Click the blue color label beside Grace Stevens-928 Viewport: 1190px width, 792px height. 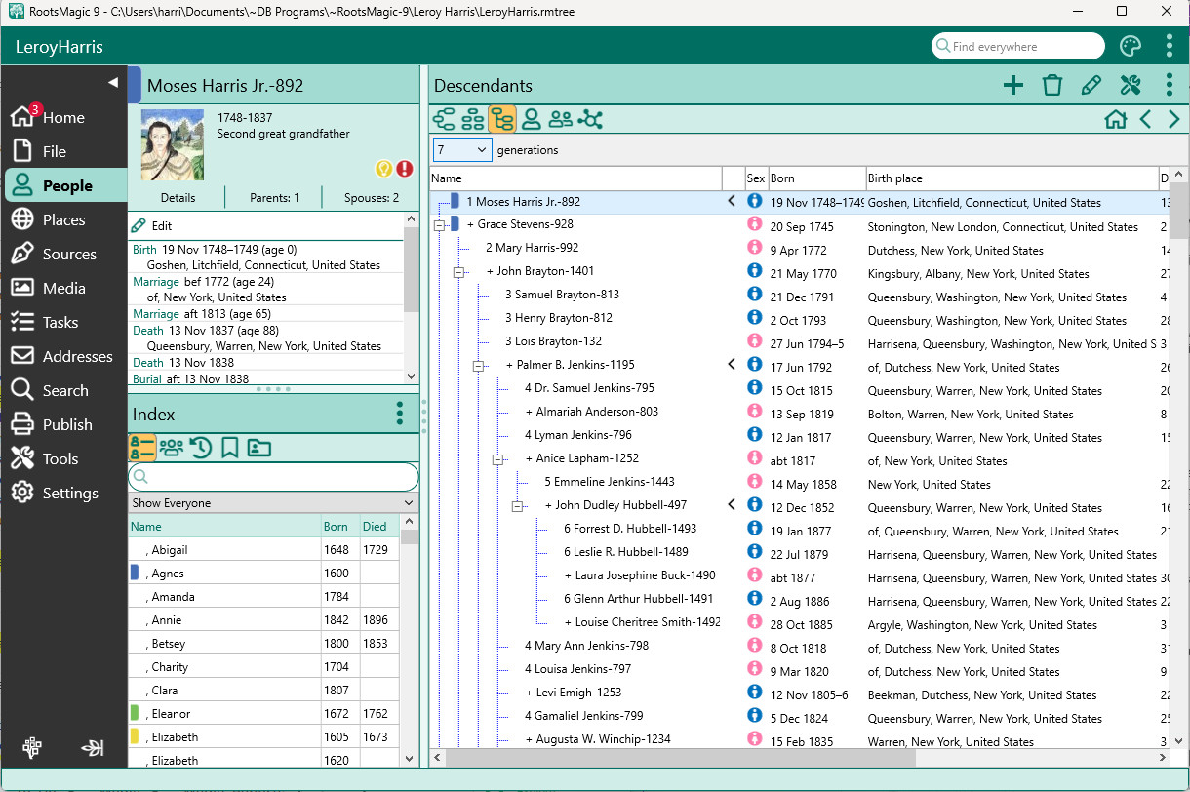456,225
